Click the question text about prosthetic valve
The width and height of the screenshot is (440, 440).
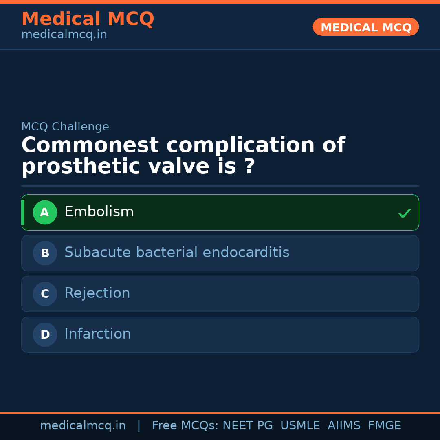point(183,156)
